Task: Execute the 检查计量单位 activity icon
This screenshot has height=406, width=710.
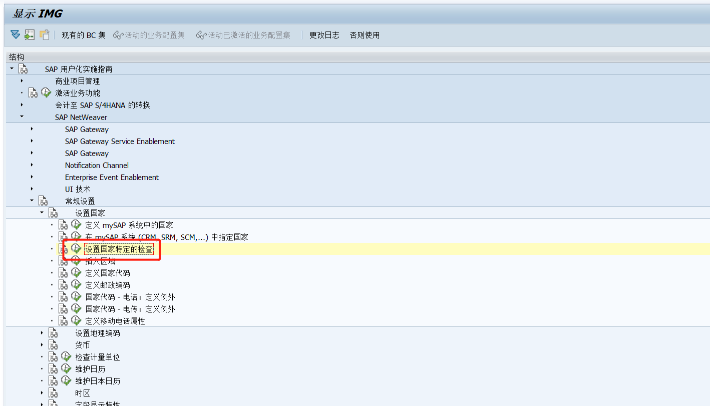Action: (66, 356)
